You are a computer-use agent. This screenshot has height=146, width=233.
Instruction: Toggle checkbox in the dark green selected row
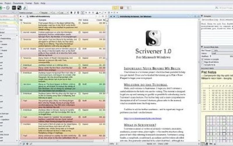pyautogui.click(x=80, y=84)
